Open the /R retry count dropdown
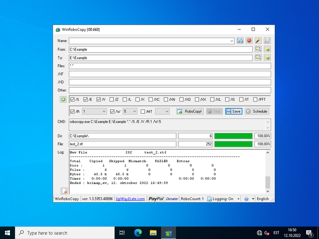This screenshot has height=239, width=319. [104, 112]
